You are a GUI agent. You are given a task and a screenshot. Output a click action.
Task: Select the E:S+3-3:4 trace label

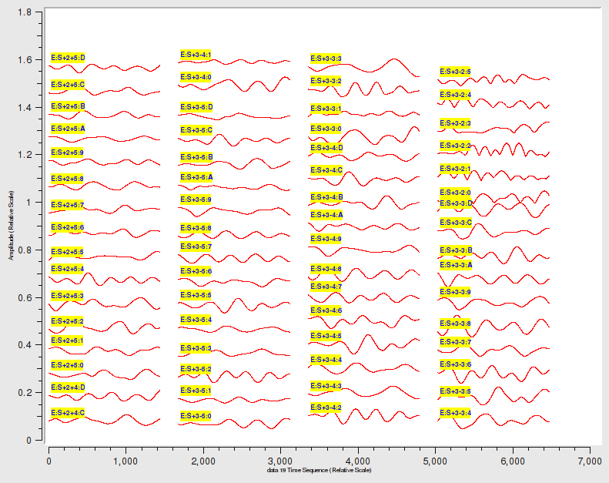pyautogui.click(x=455, y=413)
